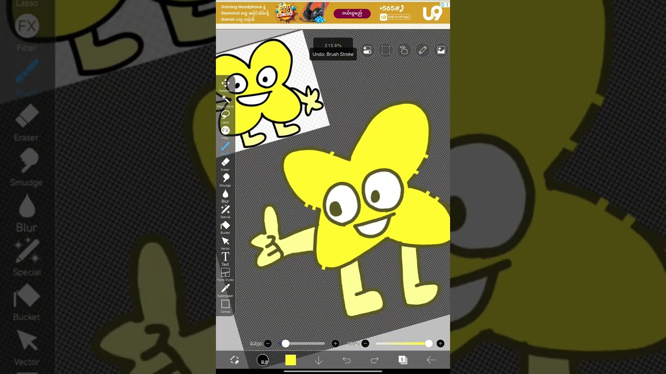Decrease brush thickness with minus button
666x374 pixels.
pos(267,343)
